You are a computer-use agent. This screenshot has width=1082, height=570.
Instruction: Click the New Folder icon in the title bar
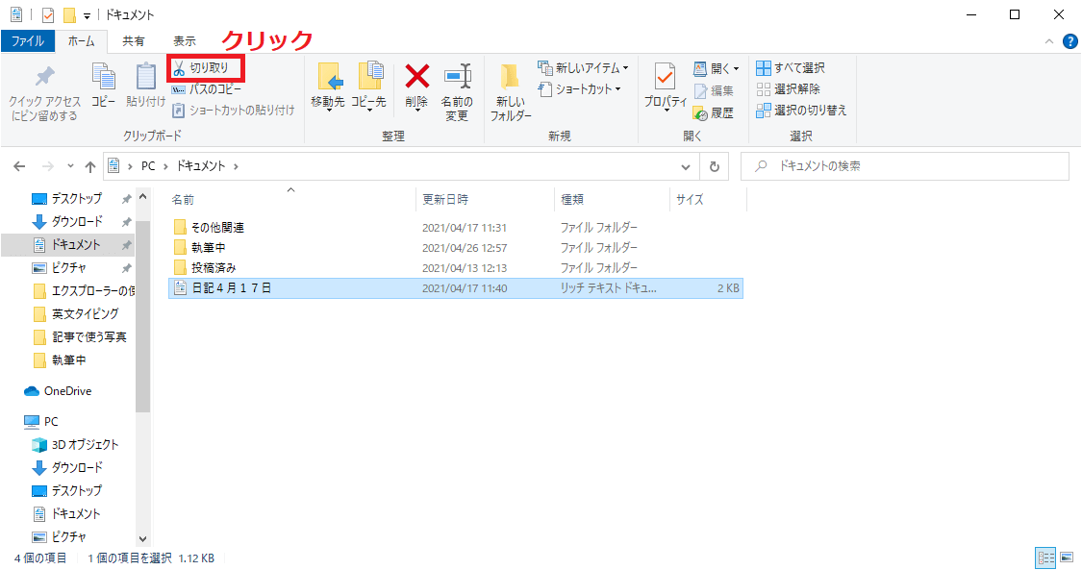pyautogui.click(x=69, y=14)
